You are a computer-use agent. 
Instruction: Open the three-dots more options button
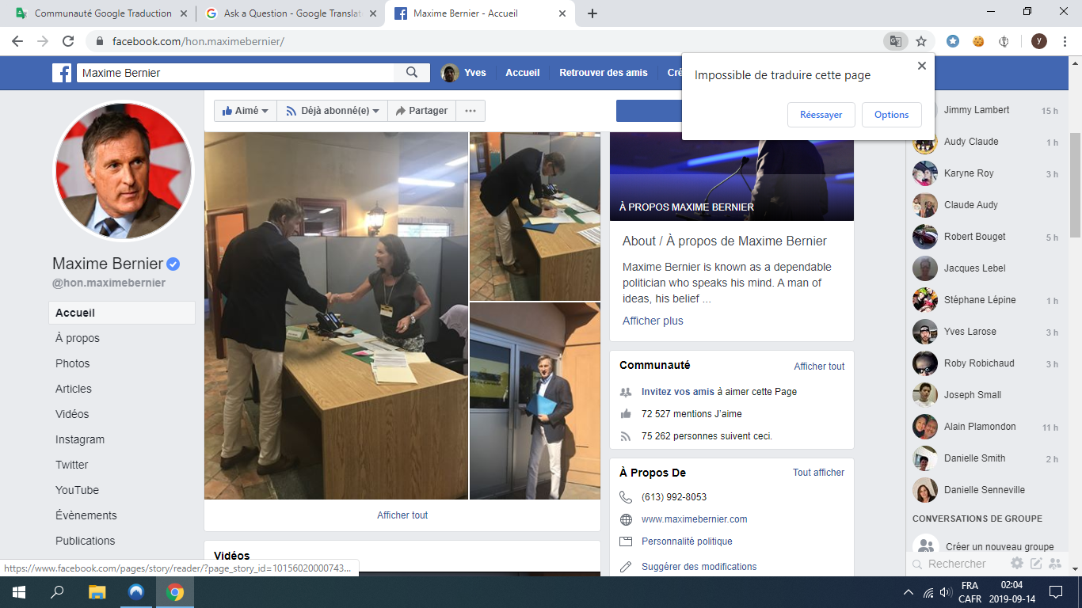tap(471, 111)
